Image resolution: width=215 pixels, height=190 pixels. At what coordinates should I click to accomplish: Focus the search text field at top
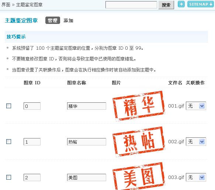coord(131,5)
